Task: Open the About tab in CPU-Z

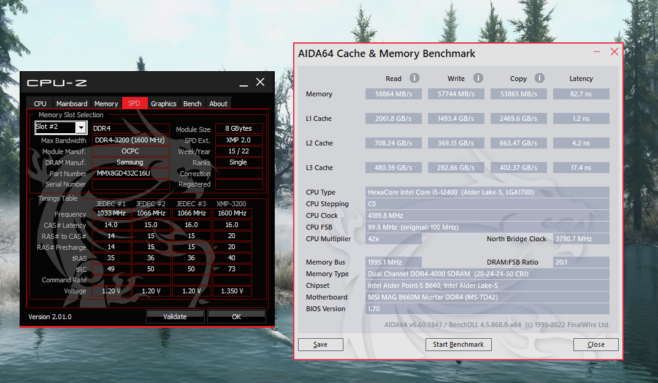Action: pos(218,103)
